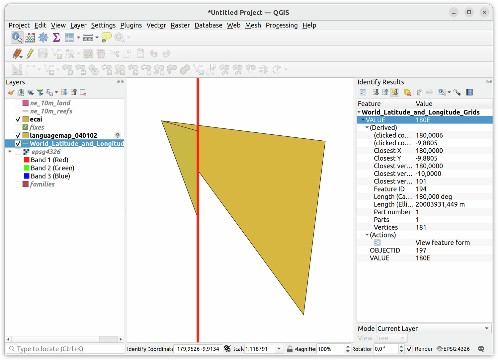Click View feature form action

coord(442,243)
